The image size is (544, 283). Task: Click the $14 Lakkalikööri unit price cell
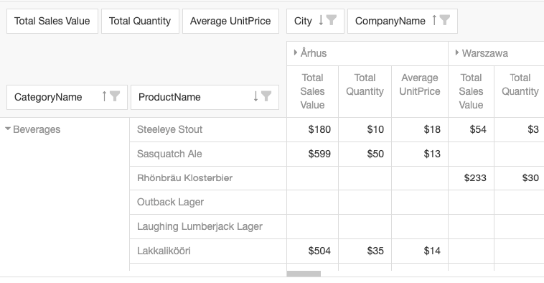click(x=420, y=251)
